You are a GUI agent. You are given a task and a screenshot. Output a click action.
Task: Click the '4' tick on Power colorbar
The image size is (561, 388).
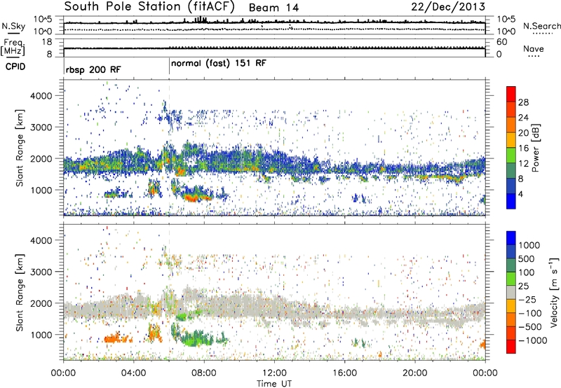coord(520,194)
